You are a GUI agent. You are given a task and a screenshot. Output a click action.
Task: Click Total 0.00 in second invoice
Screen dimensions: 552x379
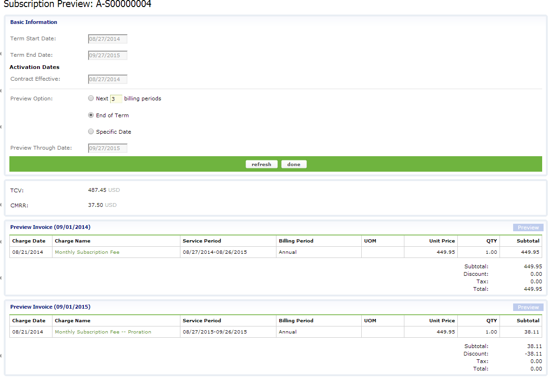pyautogui.click(x=536, y=369)
